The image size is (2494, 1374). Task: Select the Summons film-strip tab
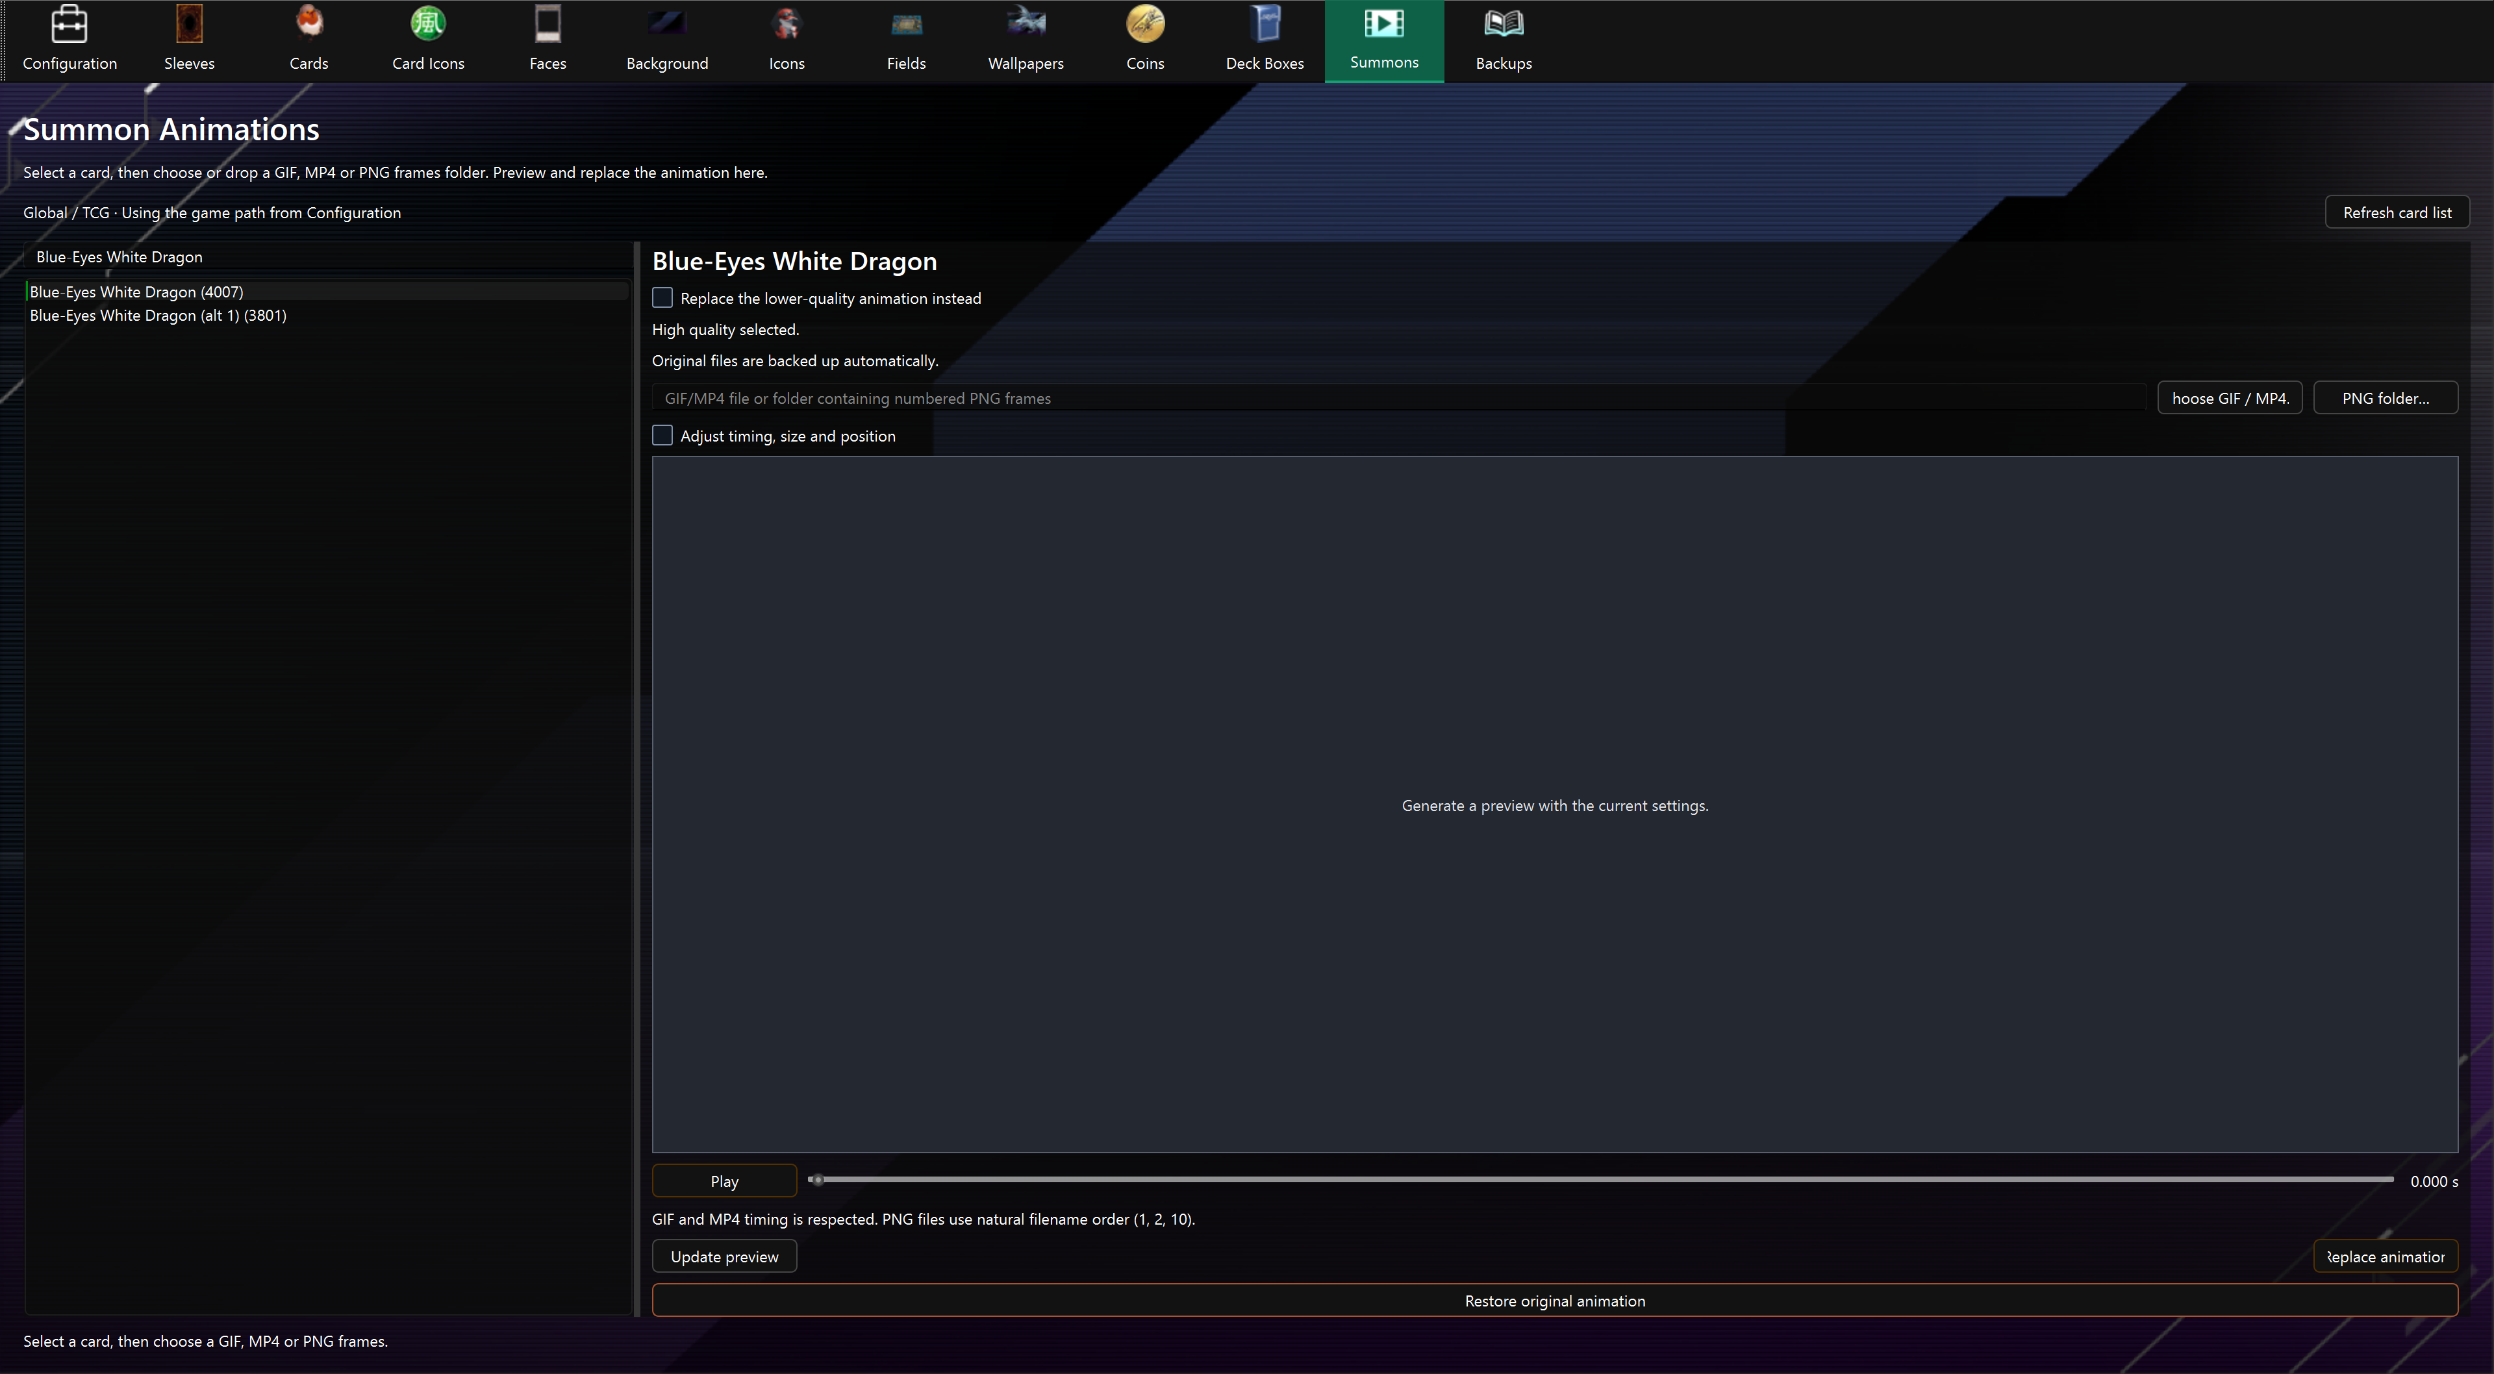pyautogui.click(x=1385, y=41)
